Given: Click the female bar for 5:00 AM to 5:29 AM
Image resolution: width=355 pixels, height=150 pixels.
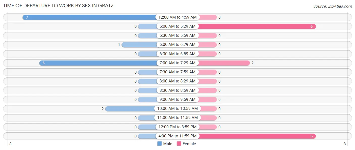Looking at the screenshot, I should coord(256,26).
